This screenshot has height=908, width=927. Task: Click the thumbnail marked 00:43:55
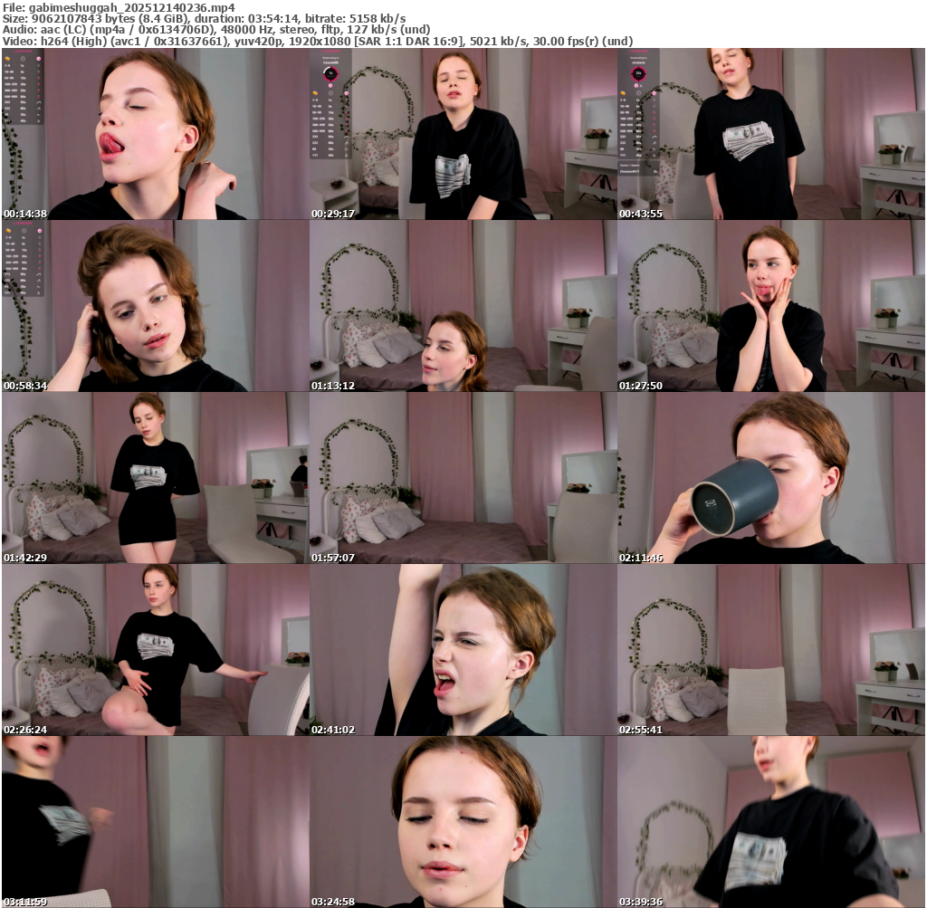tap(770, 134)
